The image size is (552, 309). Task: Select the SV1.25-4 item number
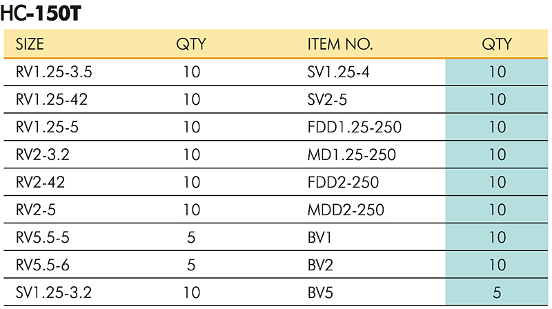tap(338, 72)
